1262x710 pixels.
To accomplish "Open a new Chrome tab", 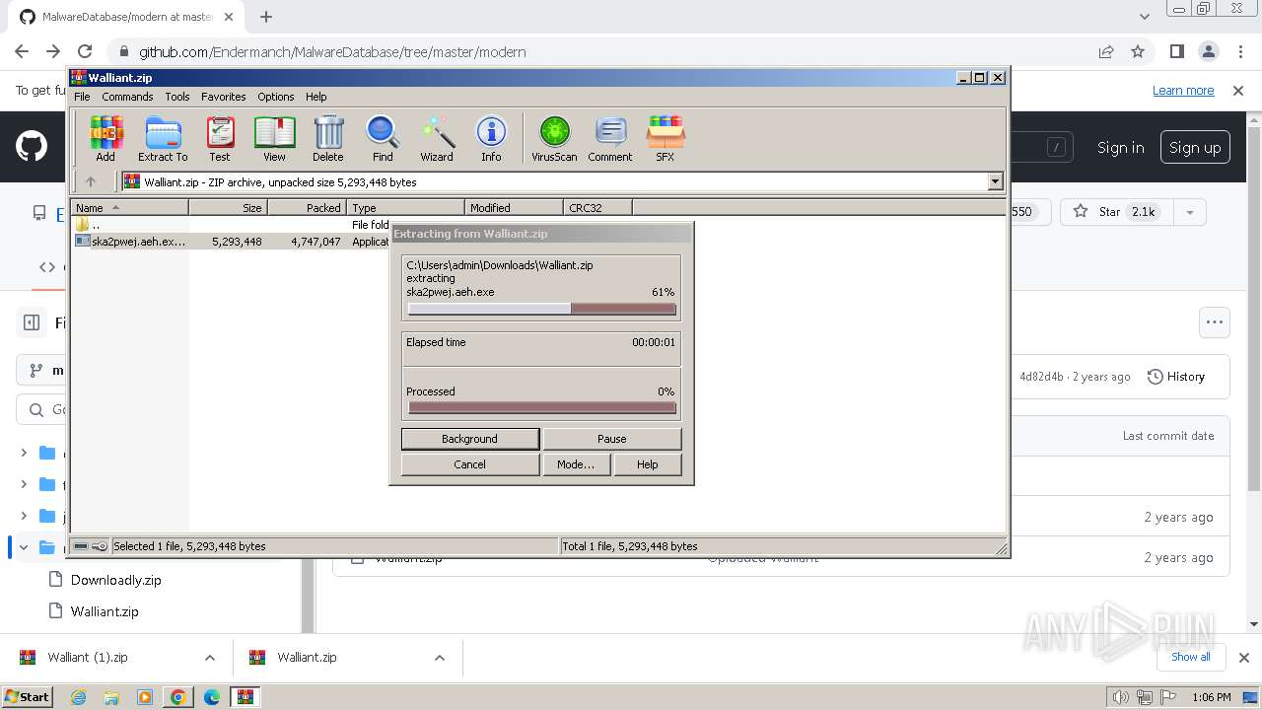I will click(266, 17).
